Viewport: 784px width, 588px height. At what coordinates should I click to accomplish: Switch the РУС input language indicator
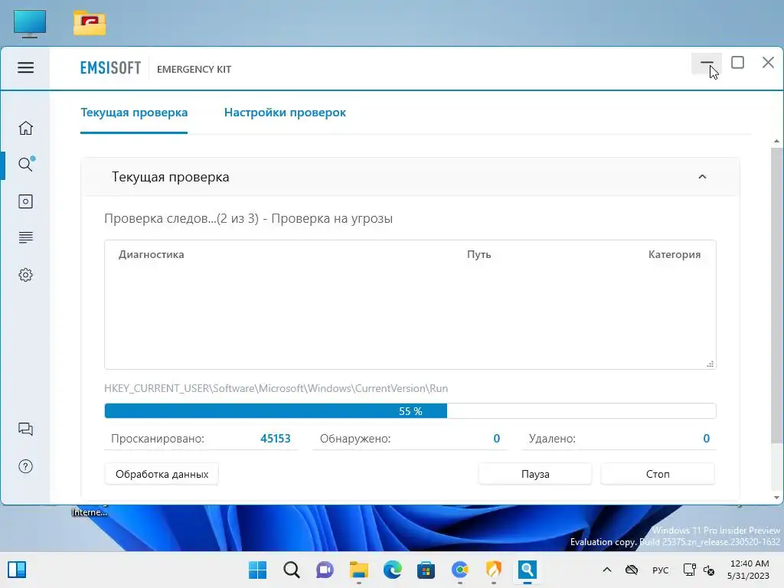click(661, 570)
